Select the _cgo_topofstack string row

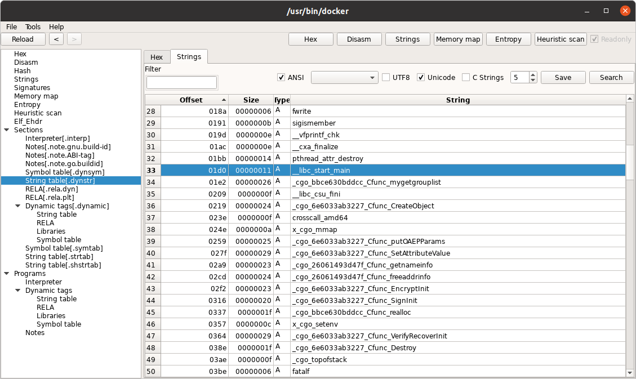(x=385, y=359)
